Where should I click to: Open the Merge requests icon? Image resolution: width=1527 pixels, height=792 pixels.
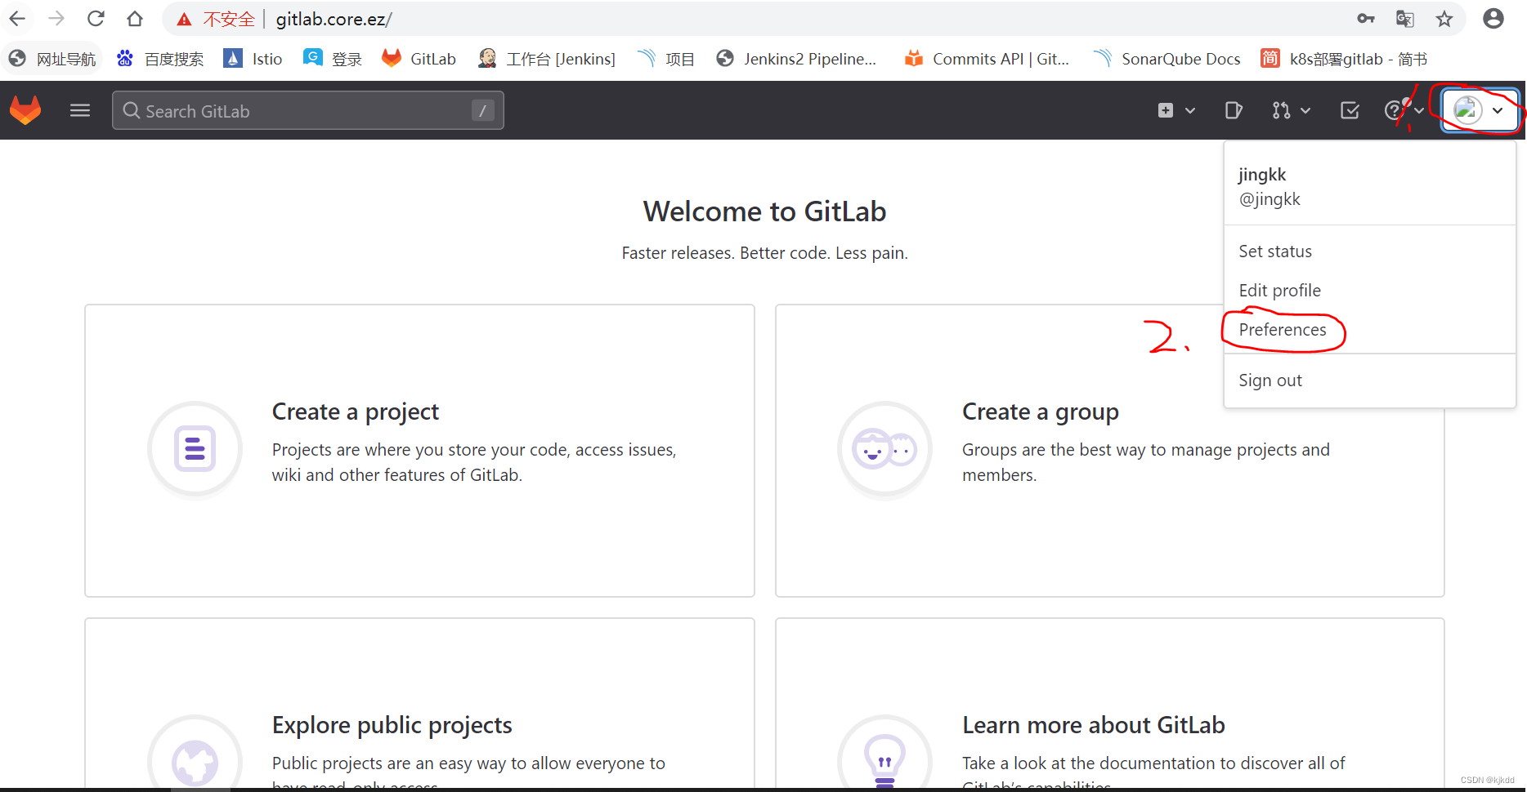[x=1281, y=110]
